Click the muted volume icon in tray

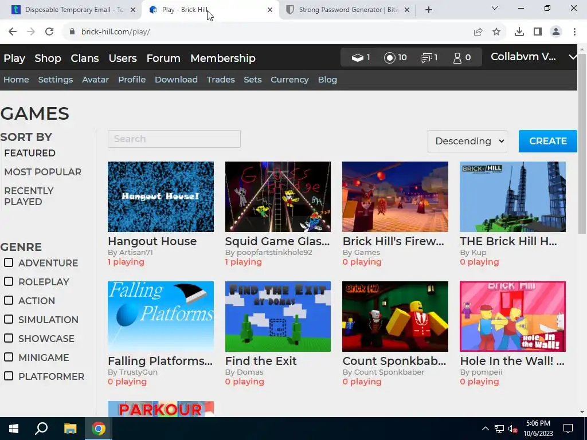point(512,429)
